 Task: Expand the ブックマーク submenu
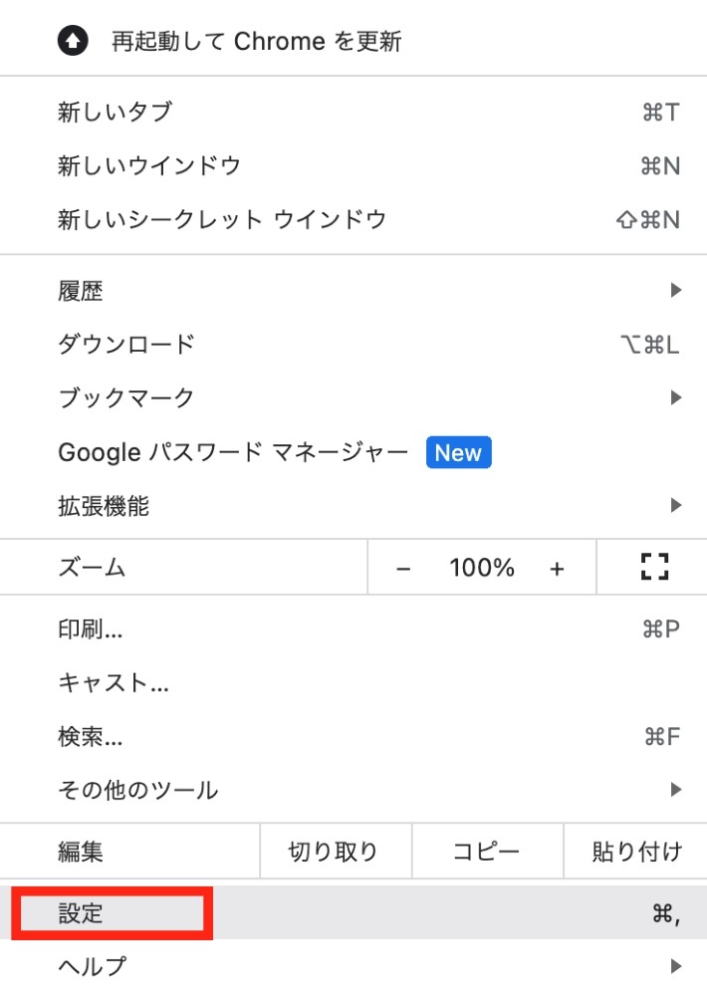676,397
